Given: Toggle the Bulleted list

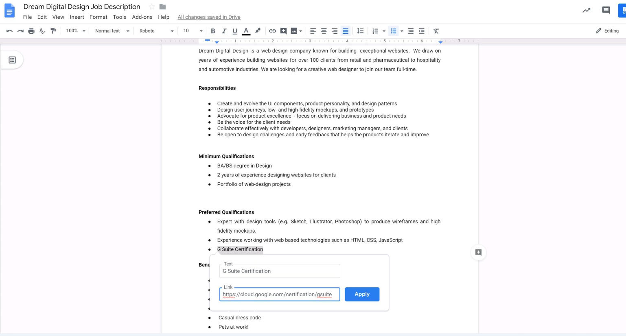Looking at the screenshot, I should pyautogui.click(x=393, y=31).
